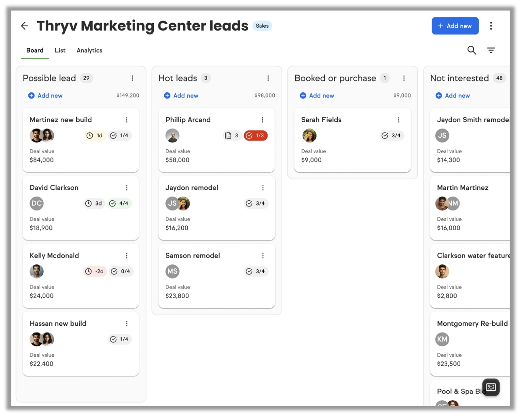Click the back arrow beside the page title
Viewport: 521px width, 417px height.
tap(25, 26)
